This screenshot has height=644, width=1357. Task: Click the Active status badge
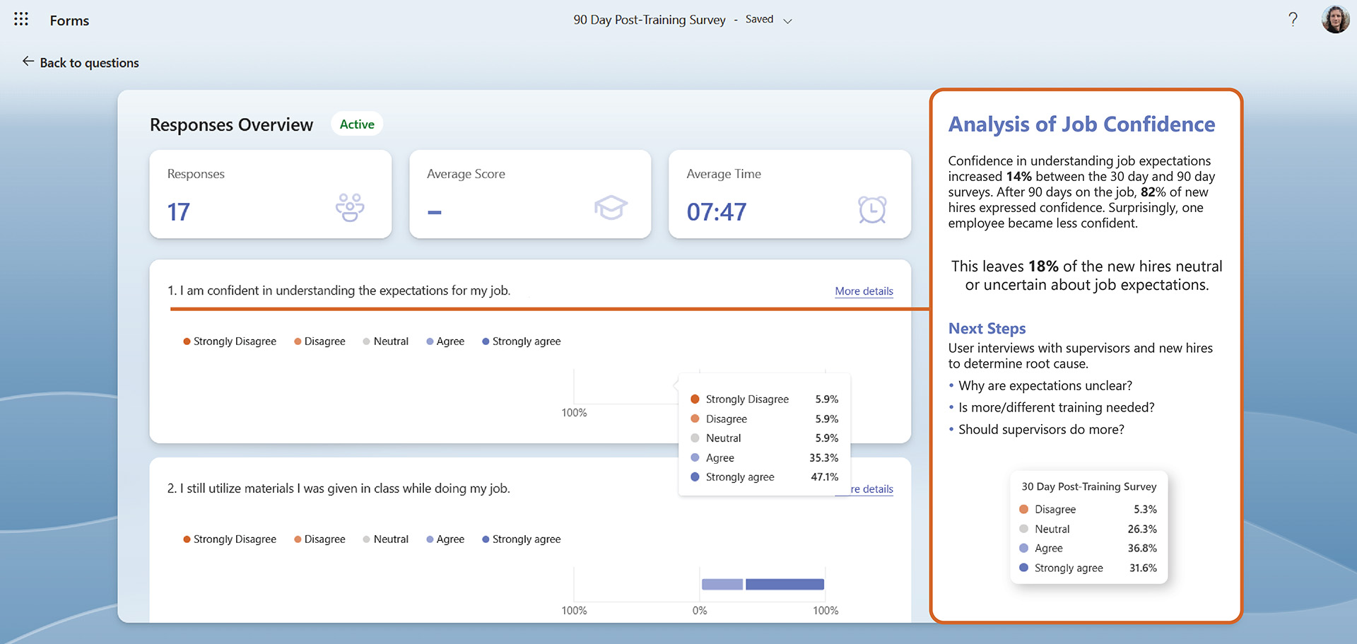pos(357,124)
